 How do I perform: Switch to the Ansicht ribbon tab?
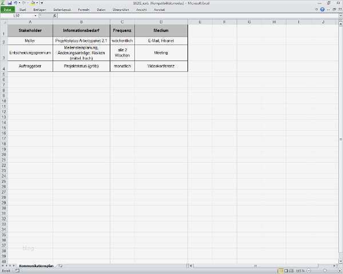click(141, 10)
